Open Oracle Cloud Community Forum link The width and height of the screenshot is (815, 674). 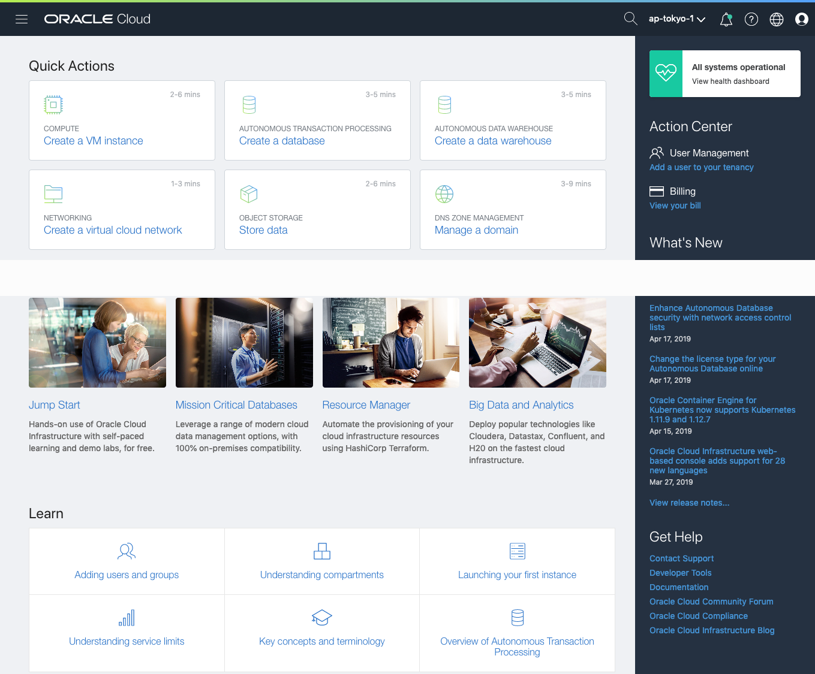(711, 602)
